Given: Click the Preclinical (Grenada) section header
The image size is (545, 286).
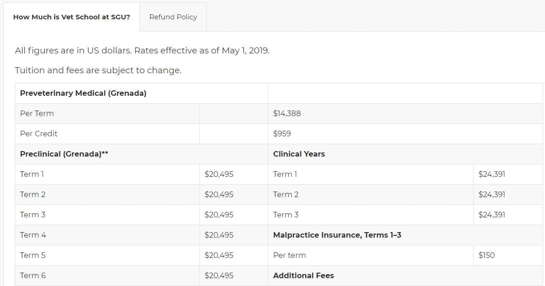Looking at the screenshot, I should click(64, 154).
